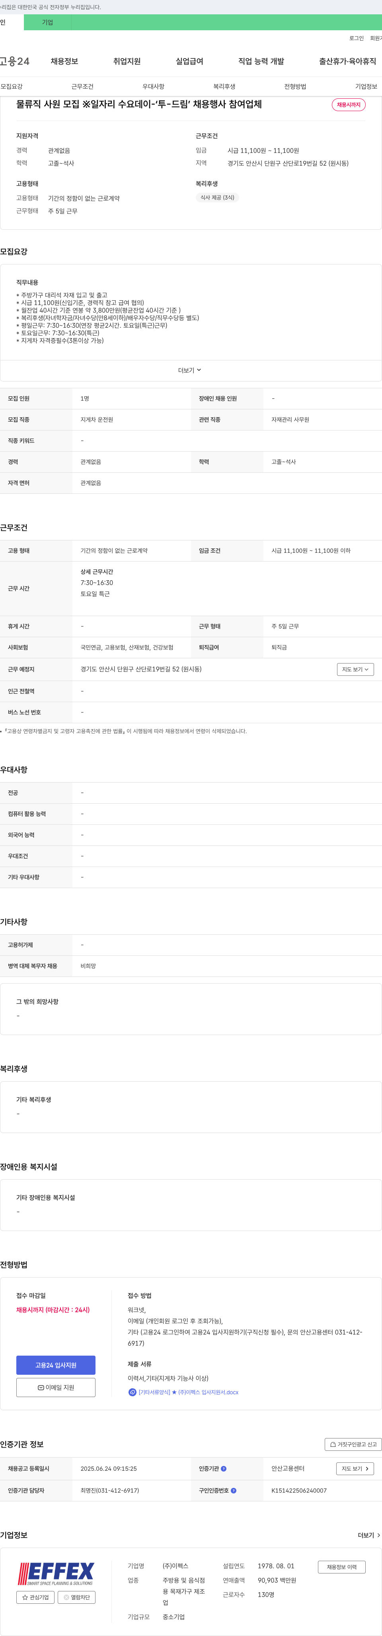Select related job 자재관리 사무원

tap(290, 420)
